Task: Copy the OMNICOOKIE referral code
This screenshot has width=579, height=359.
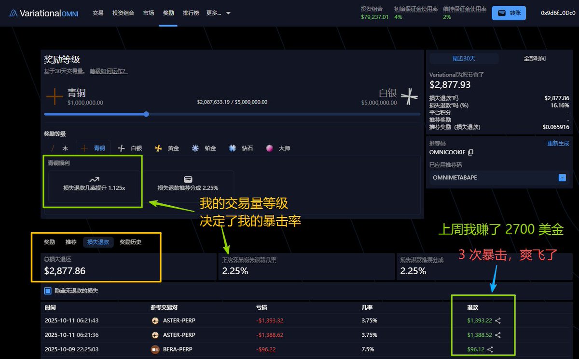Action: 471,152
